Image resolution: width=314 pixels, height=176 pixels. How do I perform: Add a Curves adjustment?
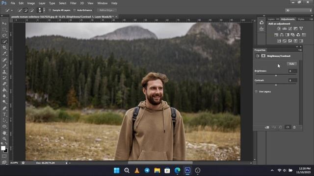point(290,29)
